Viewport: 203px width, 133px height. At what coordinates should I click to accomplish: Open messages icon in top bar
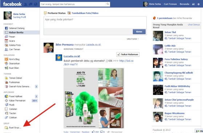(31, 4)
